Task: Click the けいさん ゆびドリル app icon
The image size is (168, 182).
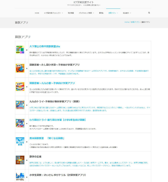Action: pos(20,177)
